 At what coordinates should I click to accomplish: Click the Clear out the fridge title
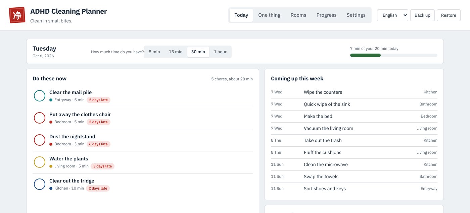pos(72,181)
